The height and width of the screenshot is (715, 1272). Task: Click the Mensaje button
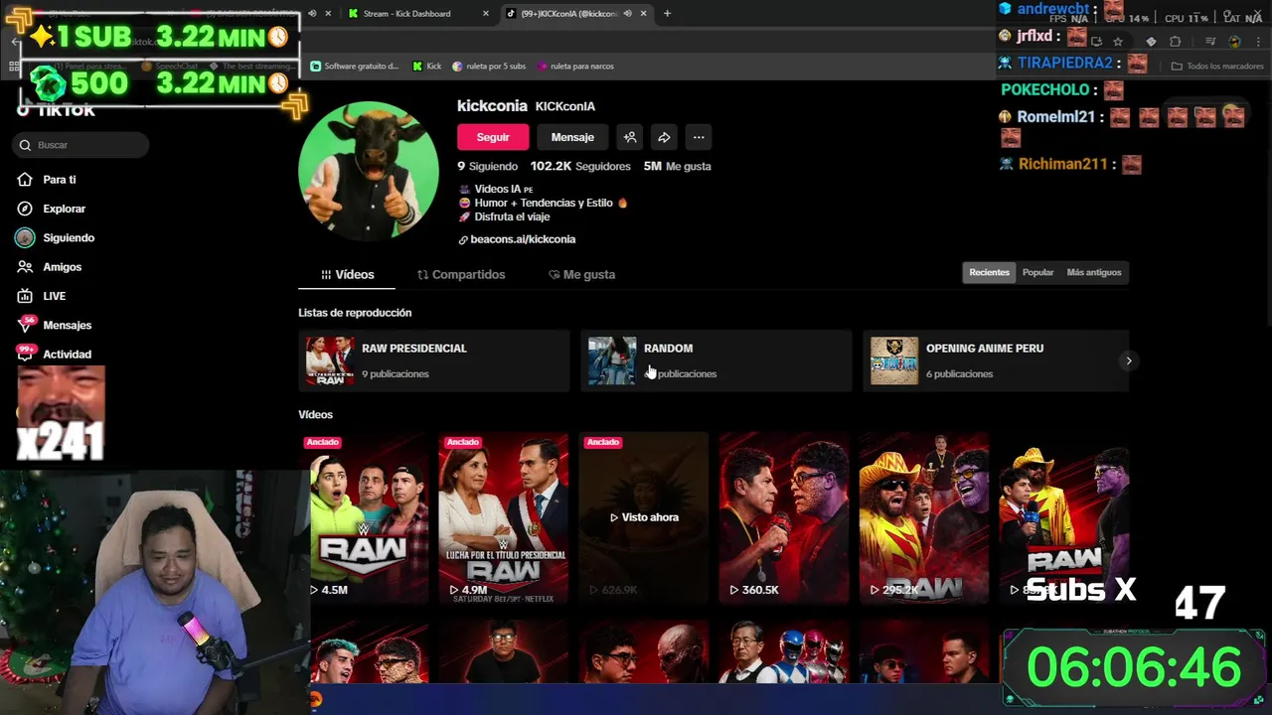point(572,137)
